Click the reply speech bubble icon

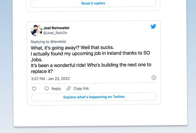47,89
